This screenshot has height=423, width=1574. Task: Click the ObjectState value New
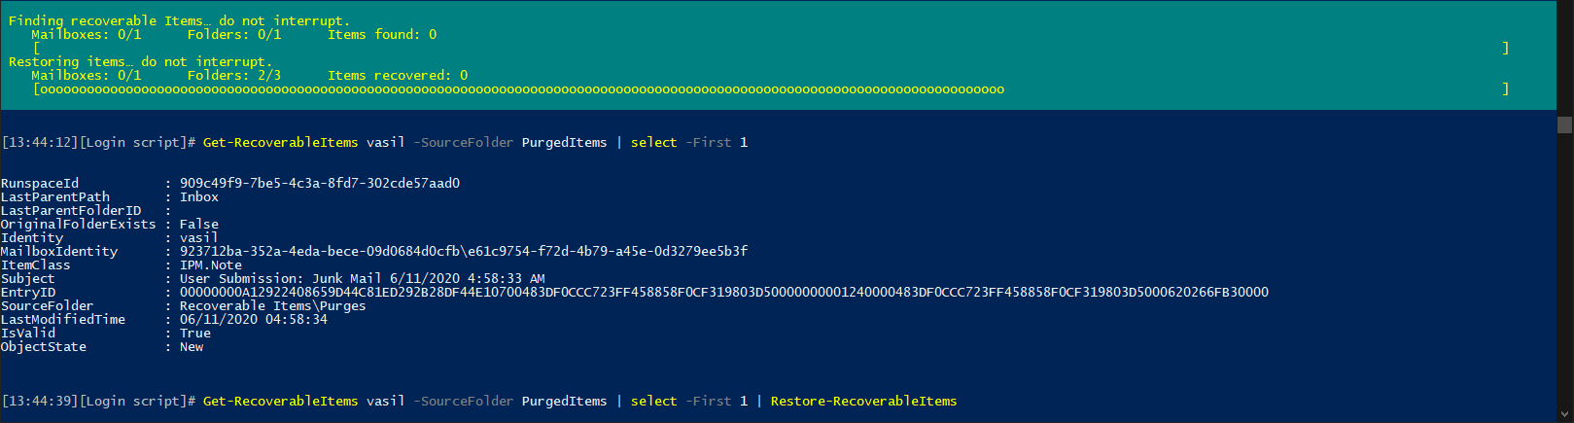click(192, 346)
